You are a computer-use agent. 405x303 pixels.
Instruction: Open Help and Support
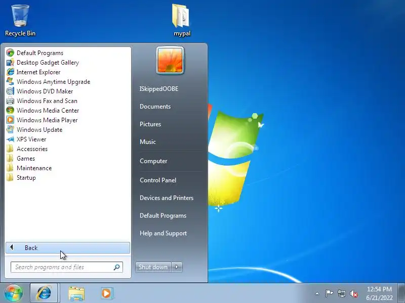(163, 233)
